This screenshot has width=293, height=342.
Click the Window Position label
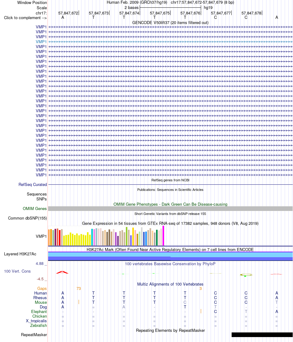(x=32, y=2)
